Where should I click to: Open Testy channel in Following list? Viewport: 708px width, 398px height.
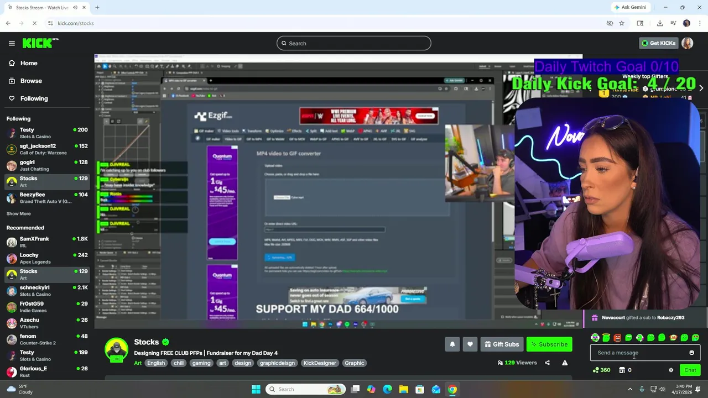[x=47, y=133]
